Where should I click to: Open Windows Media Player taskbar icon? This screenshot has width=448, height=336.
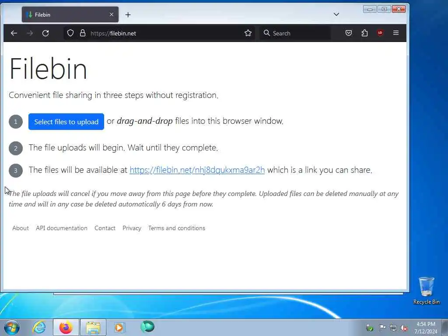(119, 327)
